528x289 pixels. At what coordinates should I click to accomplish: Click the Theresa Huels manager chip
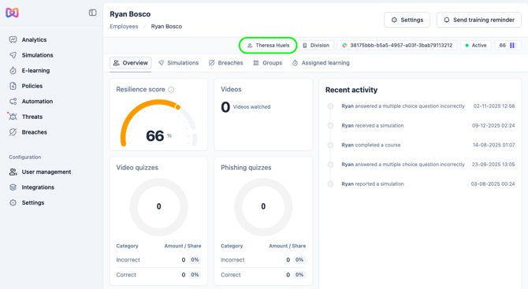point(268,46)
